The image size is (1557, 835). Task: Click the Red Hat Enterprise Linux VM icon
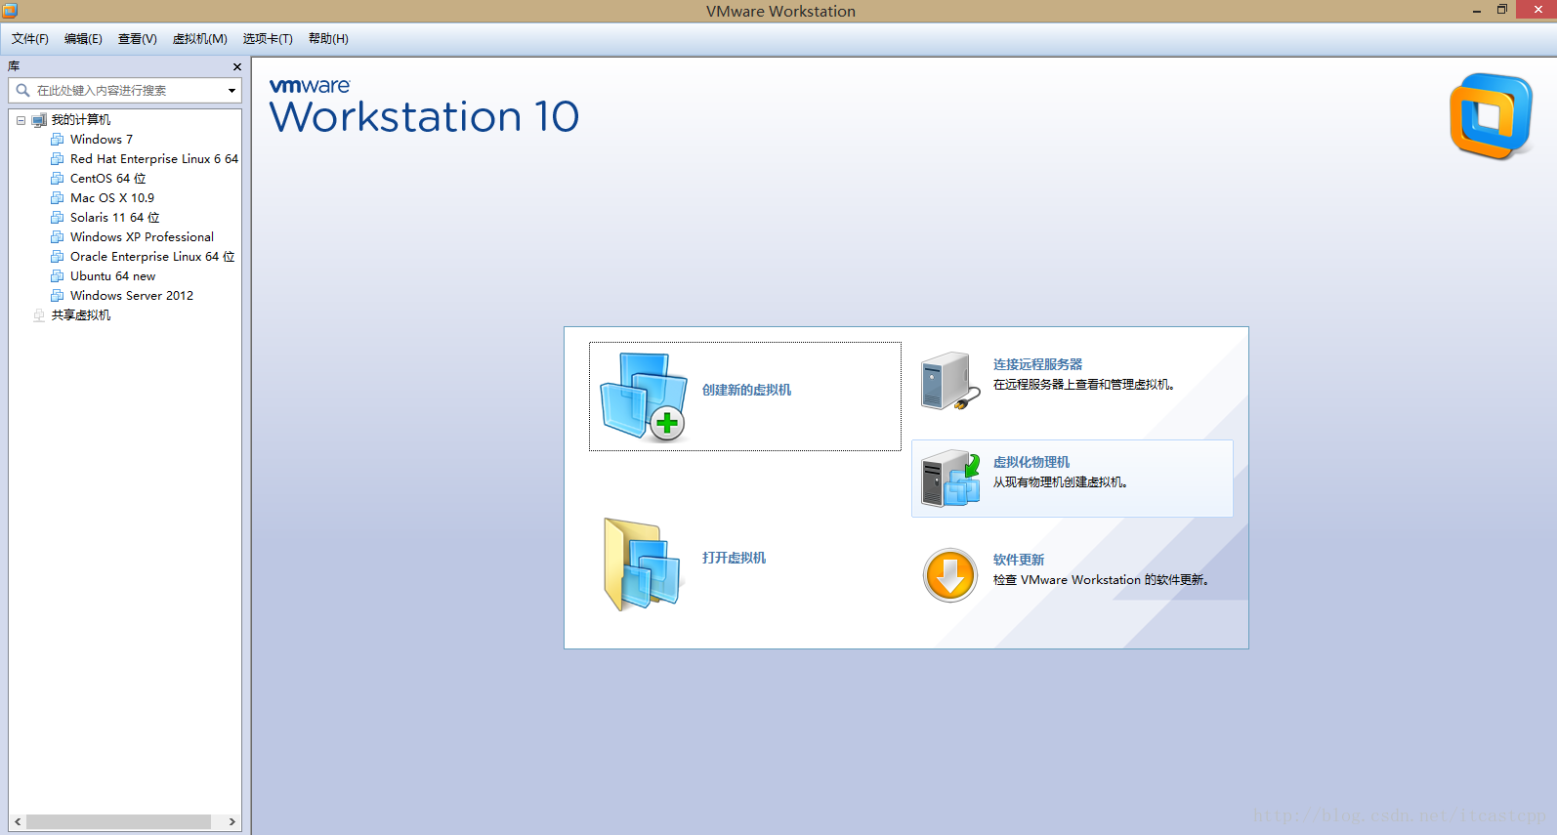(x=58, y=158)
